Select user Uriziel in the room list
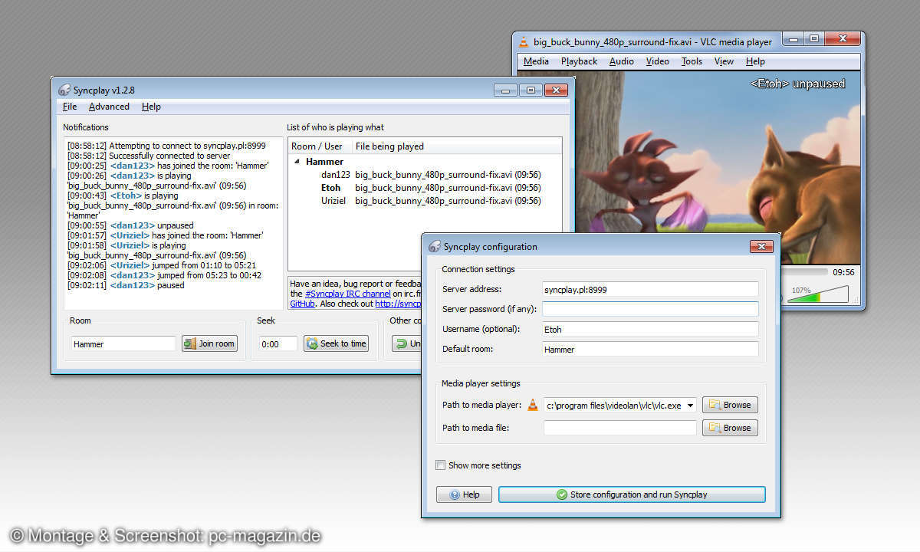Image resolution: width=920 pixels, height=552 pixels. pyautogui.click(x=333, y=201)
